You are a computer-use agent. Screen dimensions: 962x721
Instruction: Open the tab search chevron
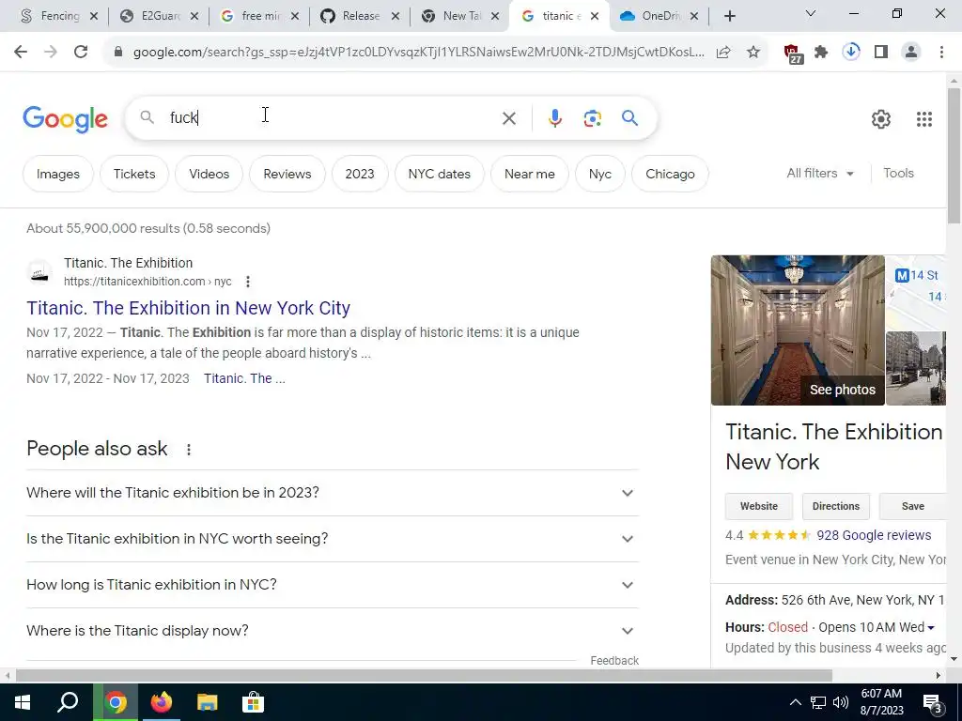[x=811, y=13]
